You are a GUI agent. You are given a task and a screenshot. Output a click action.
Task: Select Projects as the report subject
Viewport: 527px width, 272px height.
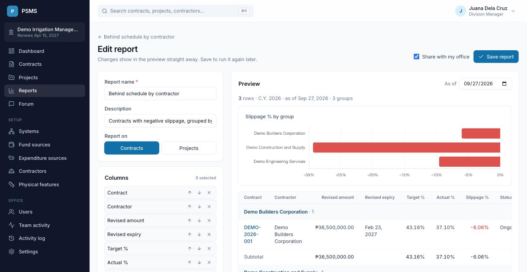pos(189,148)
